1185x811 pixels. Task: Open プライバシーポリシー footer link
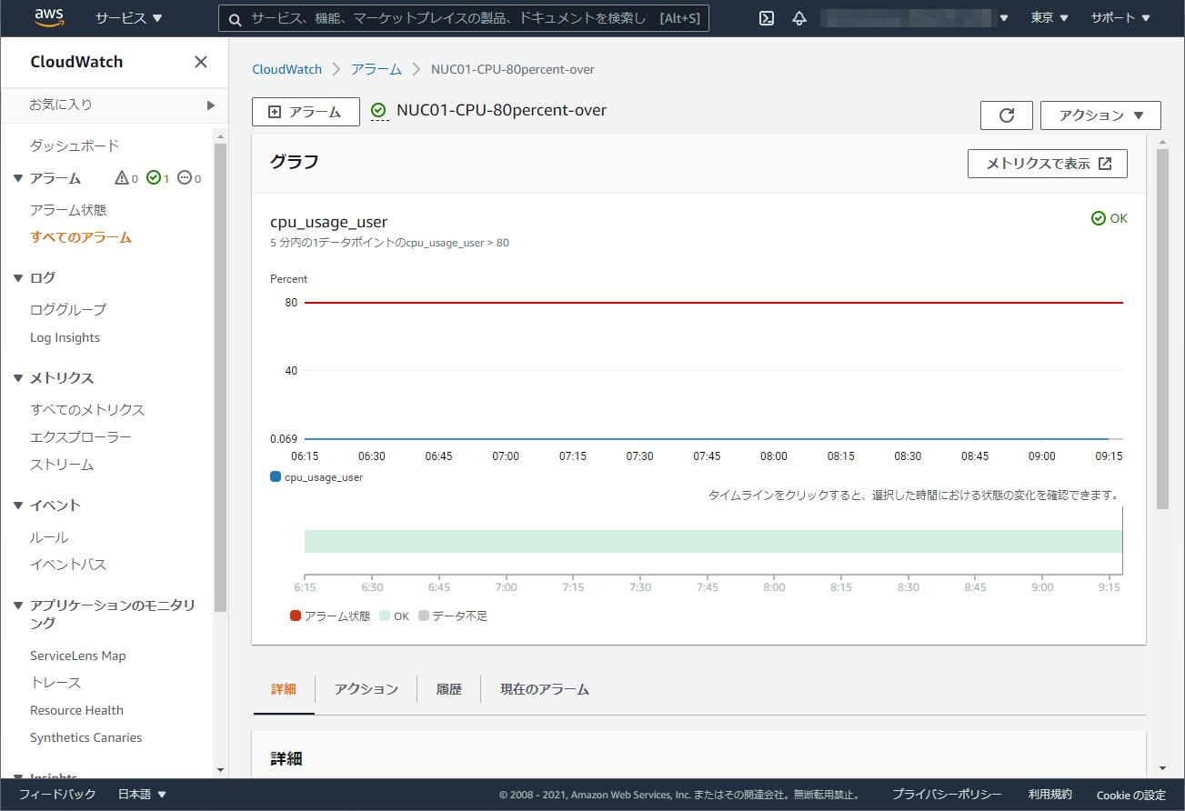(x=946, y=795)
